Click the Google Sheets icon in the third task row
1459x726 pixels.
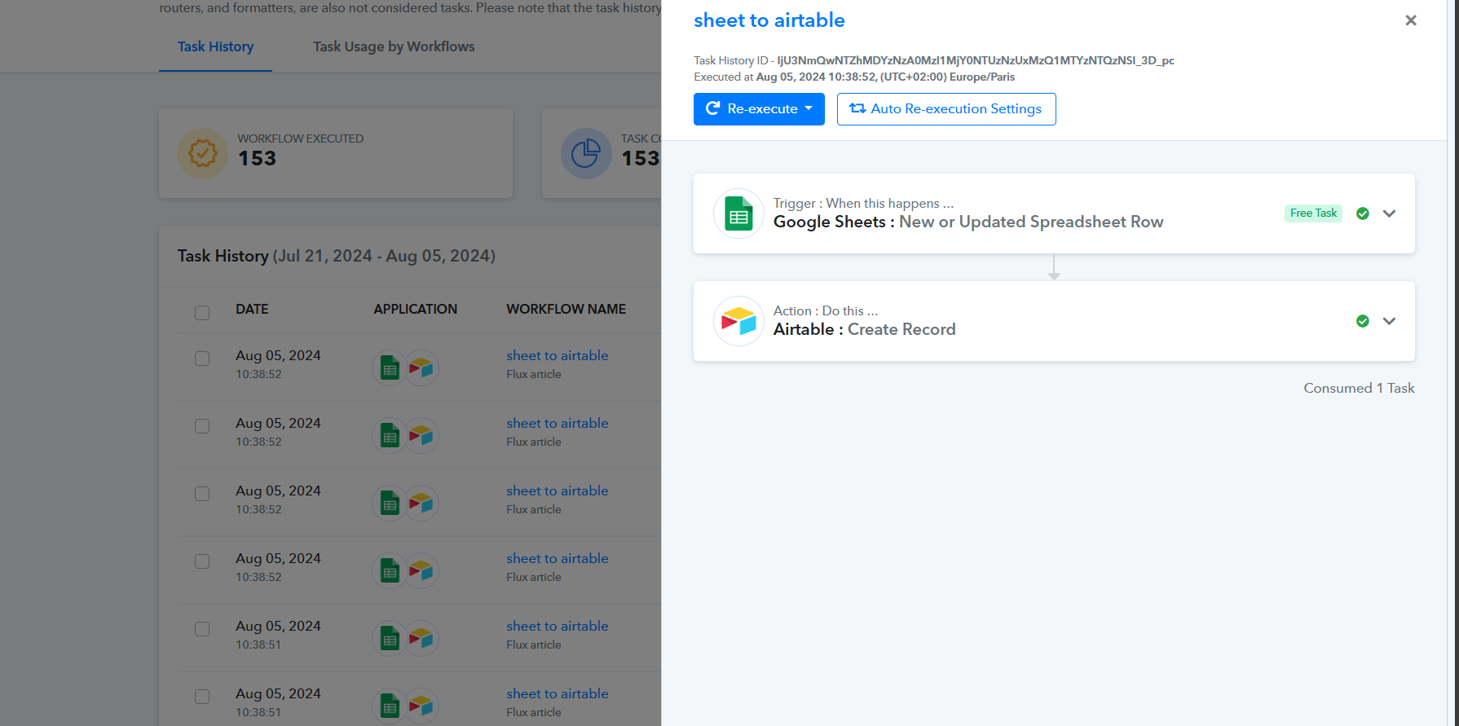point(390,504)
